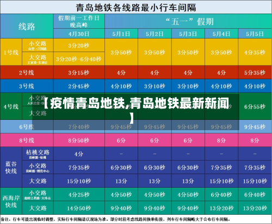The height and width of the screenshot is (224, 272).
Task: Click the "4分" cell for 枯桃交路
Action: point(79,154)
